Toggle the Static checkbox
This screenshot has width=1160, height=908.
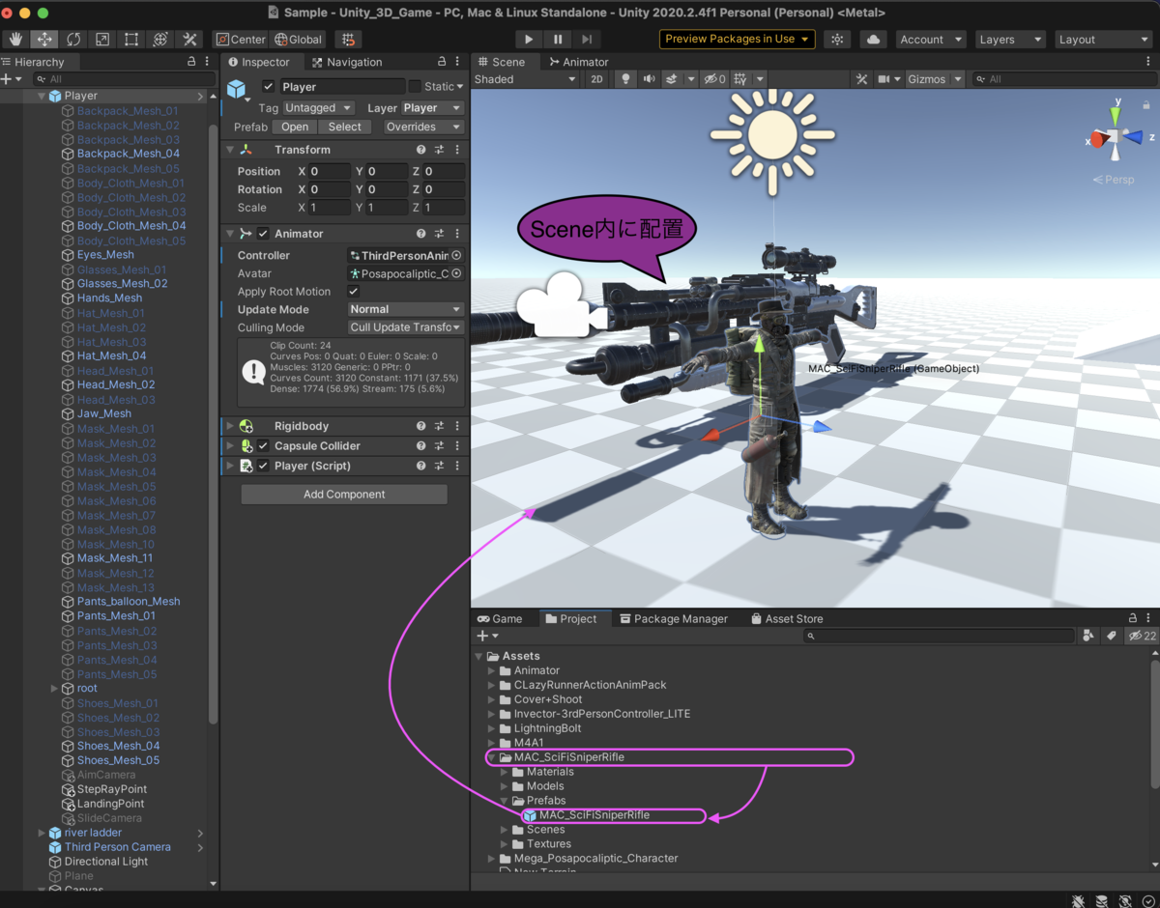414,87
